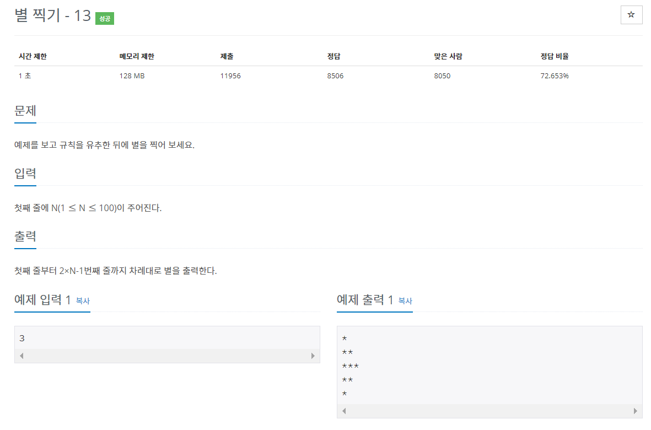Click the problem description sentence 예제를 보고
Screen dimensions: 651x430
point(104,145)
